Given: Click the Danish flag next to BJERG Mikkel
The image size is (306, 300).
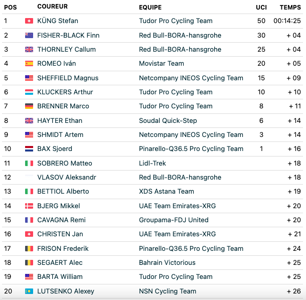Looking at the screenshot, I should tap(29, 206).
